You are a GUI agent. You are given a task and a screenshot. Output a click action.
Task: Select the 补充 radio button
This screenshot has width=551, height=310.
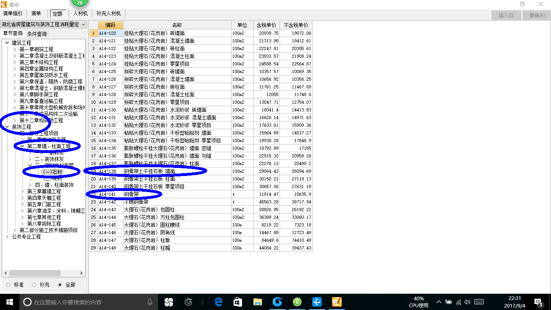click(34, 285)
